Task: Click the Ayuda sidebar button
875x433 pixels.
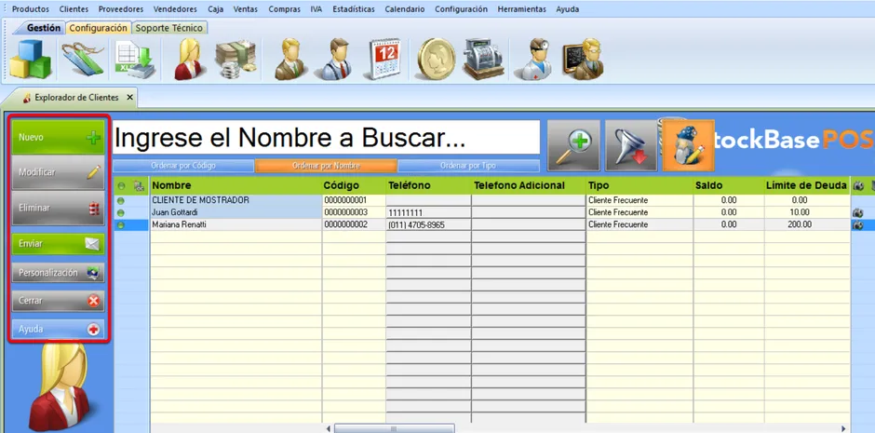Action: (58, 330)
